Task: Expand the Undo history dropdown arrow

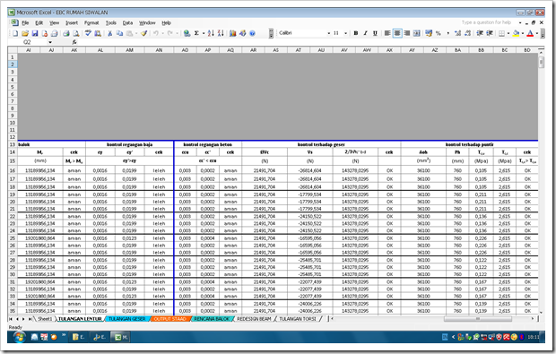Action: pos(162,33)
